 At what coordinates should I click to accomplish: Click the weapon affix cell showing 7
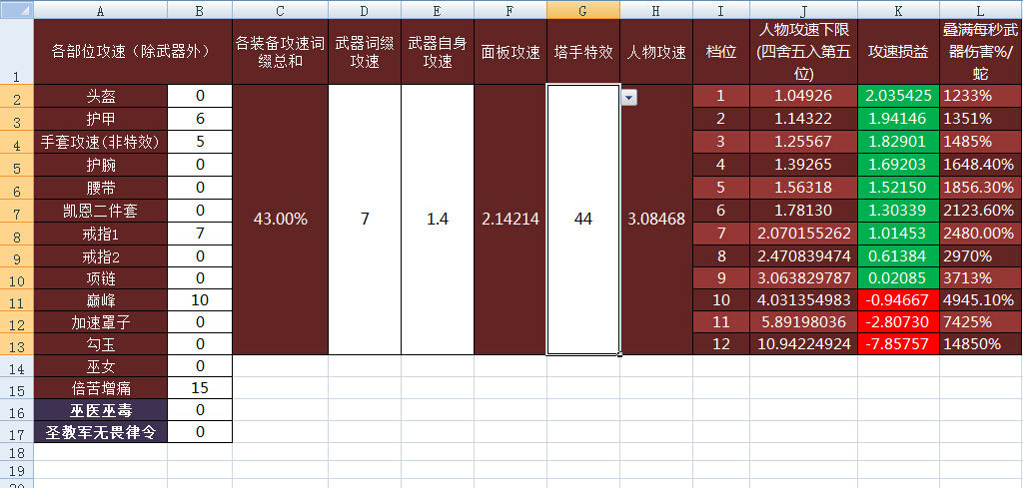point(365,220)
